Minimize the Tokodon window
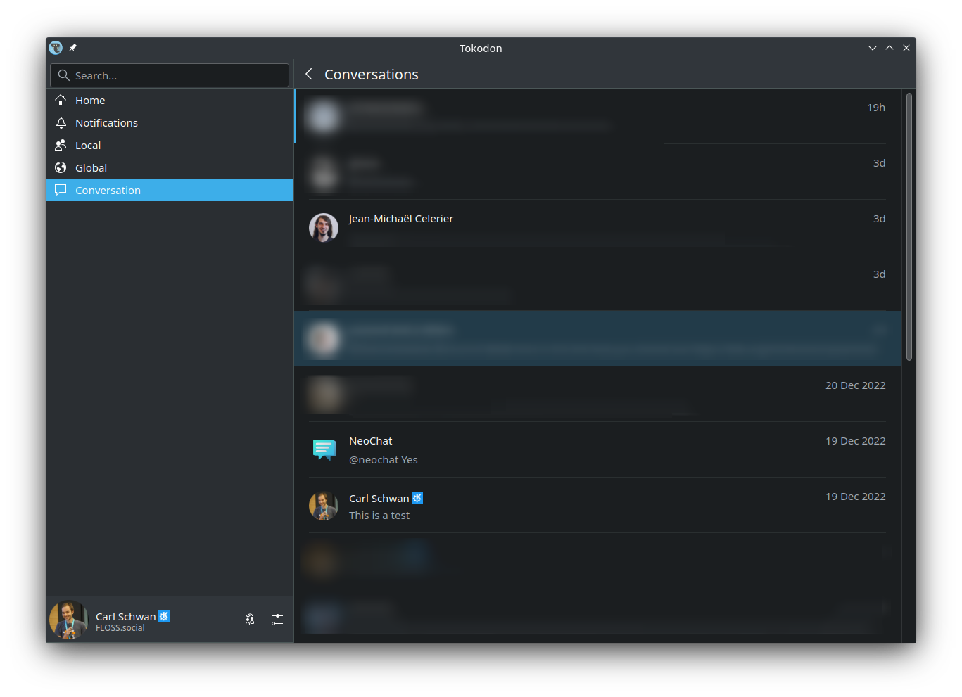This screenshot has width=962, height=697. 873,48
